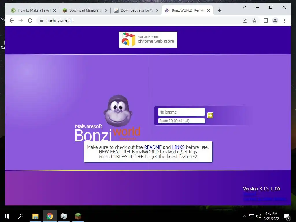Reload the bonkeyword.tk page
296x222 pixels.
[x=30, y=21]
